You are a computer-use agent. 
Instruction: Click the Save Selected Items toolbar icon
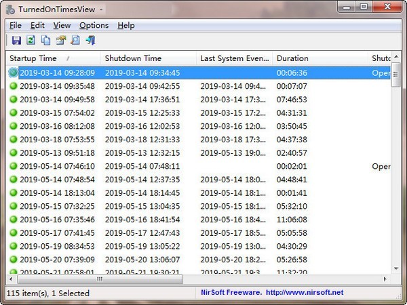tap(16, 41)
